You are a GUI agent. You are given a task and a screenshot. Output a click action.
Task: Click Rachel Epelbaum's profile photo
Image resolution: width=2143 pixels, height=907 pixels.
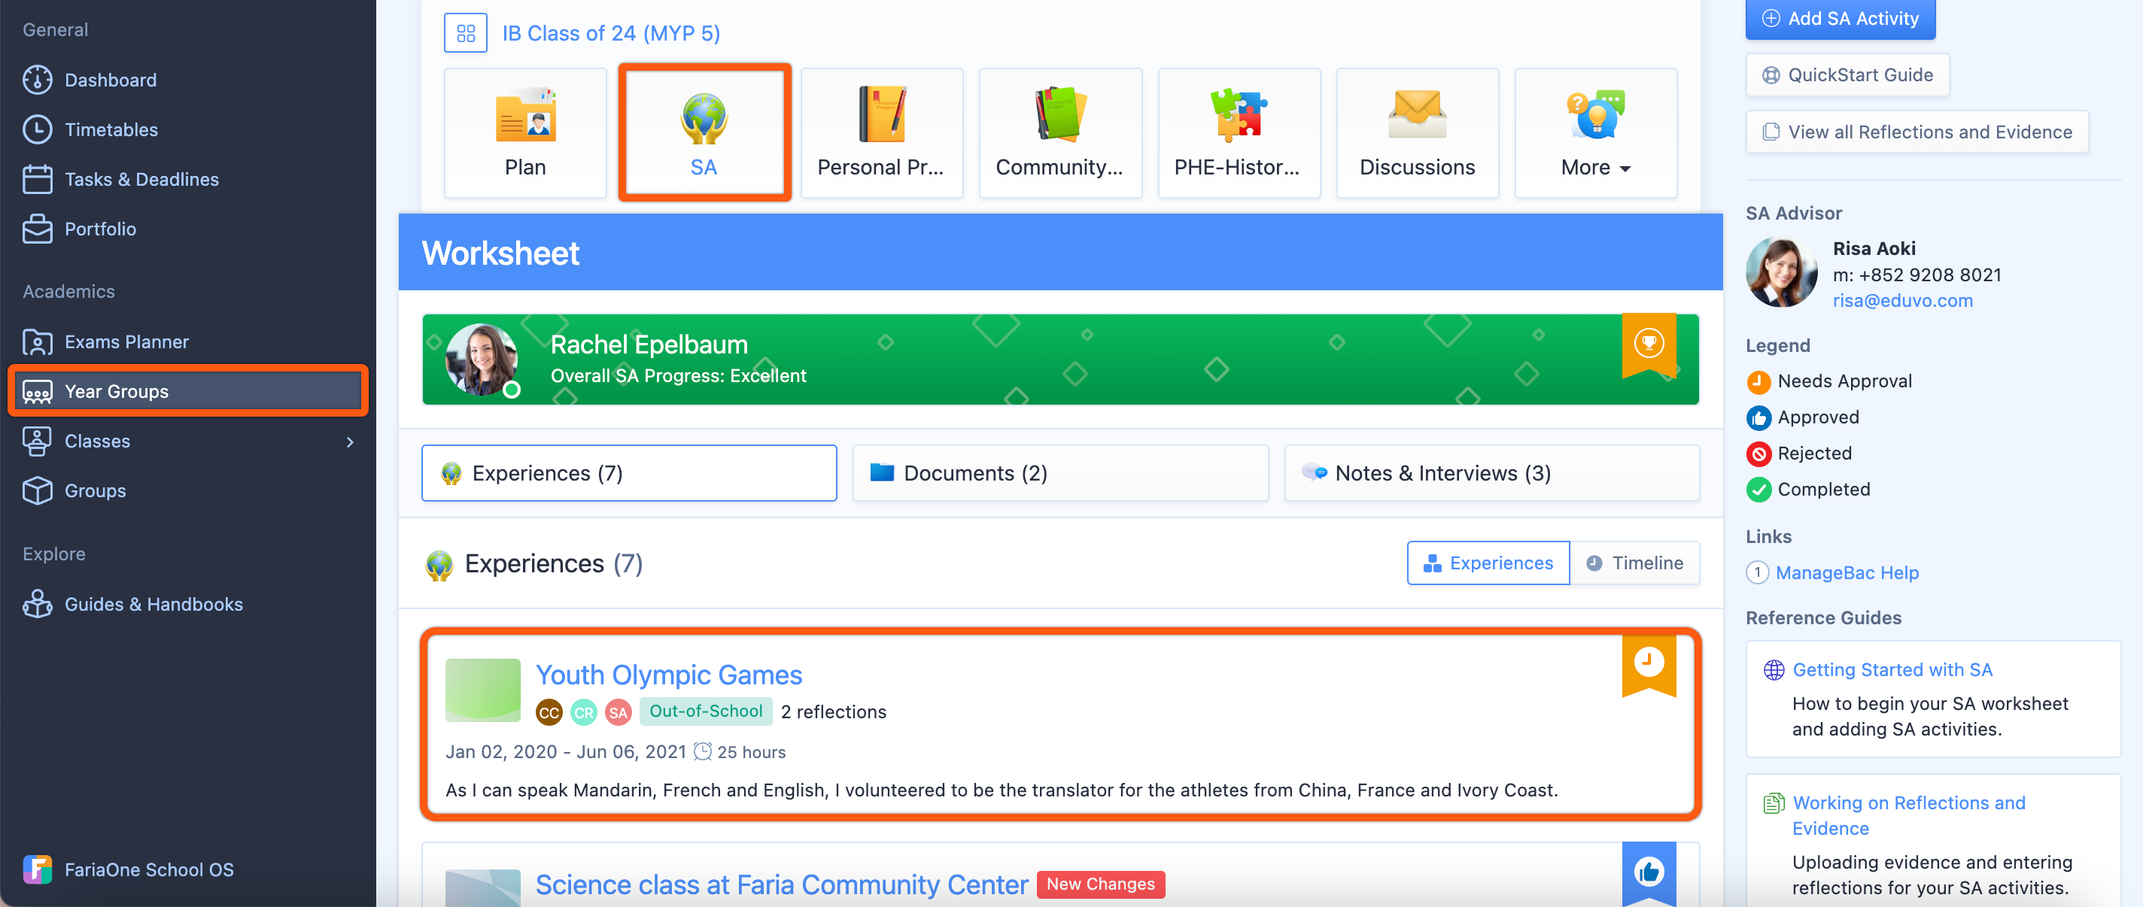[482, 359]
